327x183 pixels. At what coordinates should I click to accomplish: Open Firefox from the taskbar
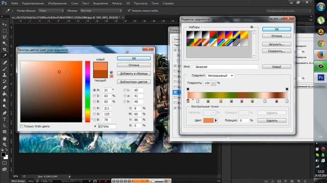coord(321,55)
